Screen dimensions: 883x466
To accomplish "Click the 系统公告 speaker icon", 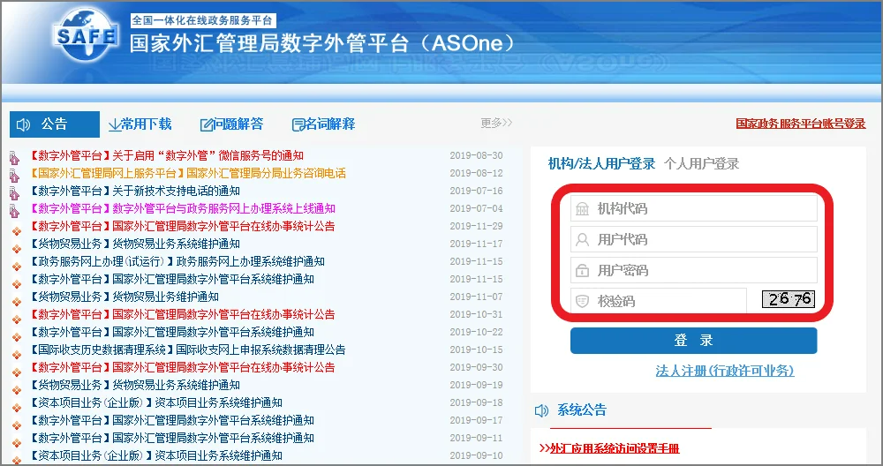I will pos(542,410).
